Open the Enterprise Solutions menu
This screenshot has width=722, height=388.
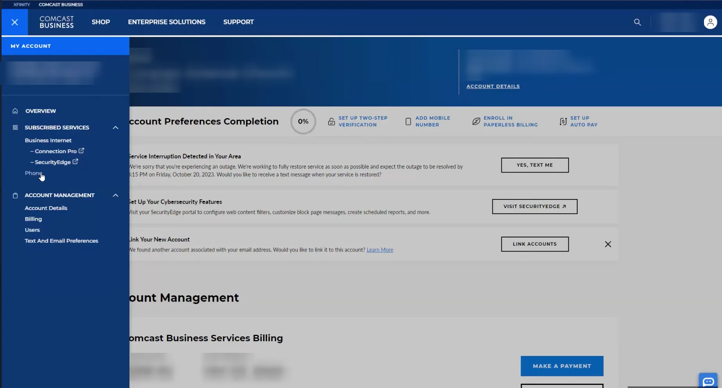tap(167, 22)
